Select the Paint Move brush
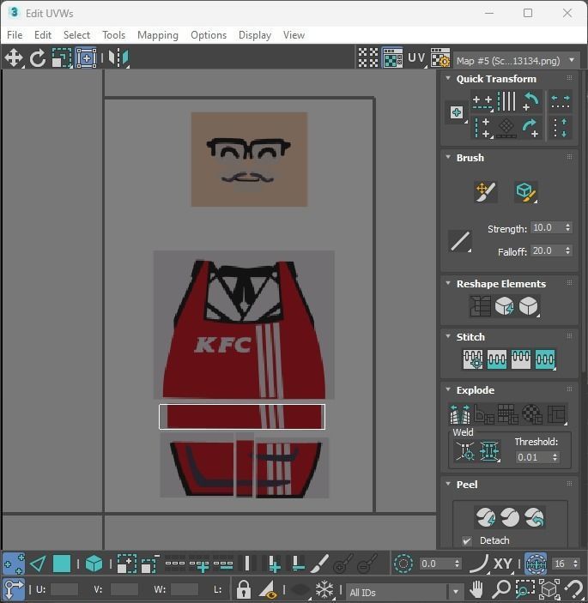The height and width of the screenshot is (603, 588). [x=485, y=192]
